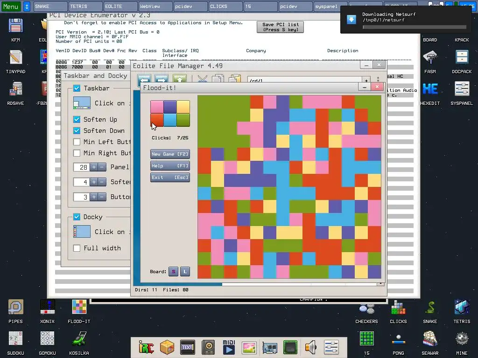Click the Exit button in Flood-it

point(170,178)
